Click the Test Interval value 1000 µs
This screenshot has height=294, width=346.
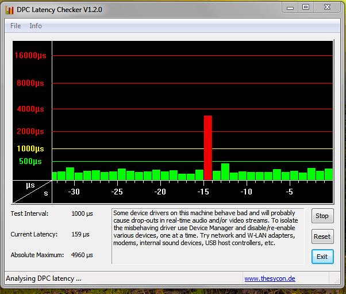coord(83,213)
